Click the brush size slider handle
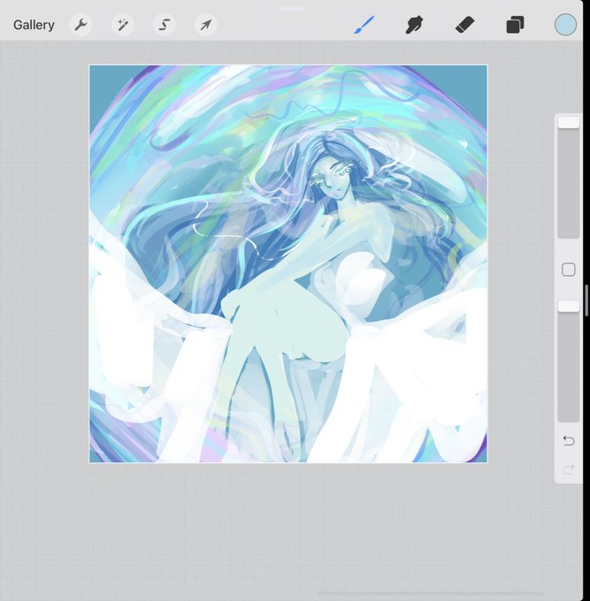Screen dimensions: 590x601 coord(568,122)
